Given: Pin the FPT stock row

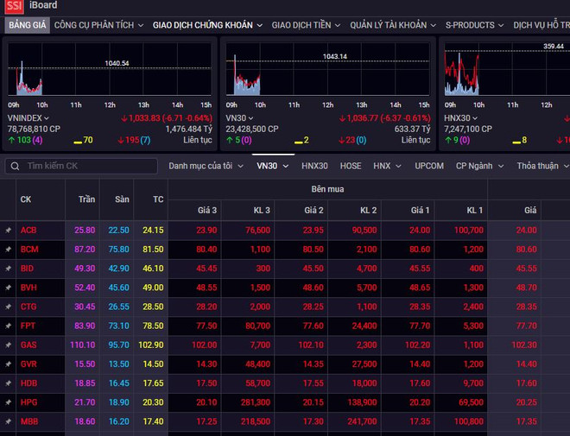Looking at the screenshot, I should (x=8, y=325).
